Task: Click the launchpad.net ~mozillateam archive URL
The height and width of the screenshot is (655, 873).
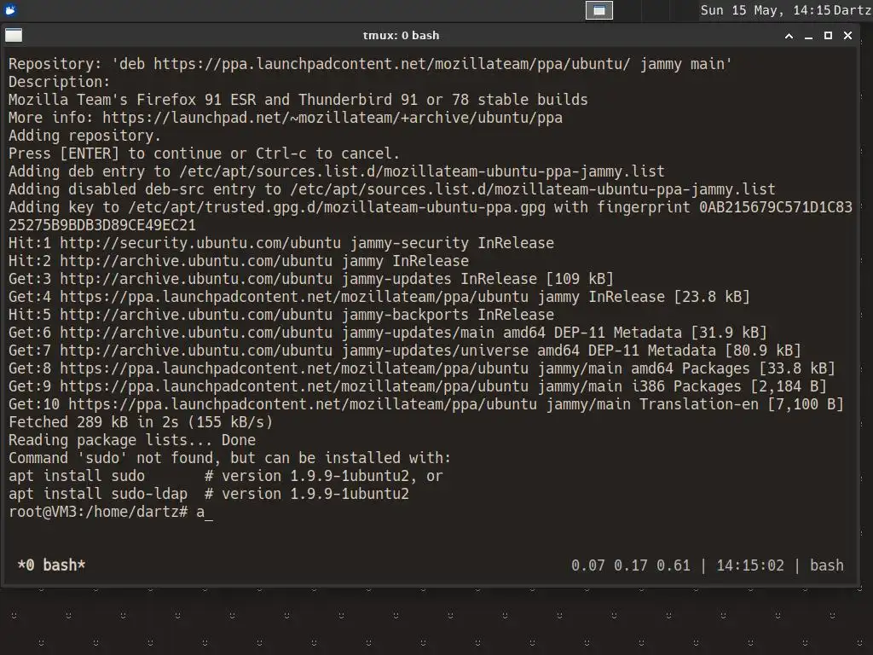Action: tap(332, 118)
